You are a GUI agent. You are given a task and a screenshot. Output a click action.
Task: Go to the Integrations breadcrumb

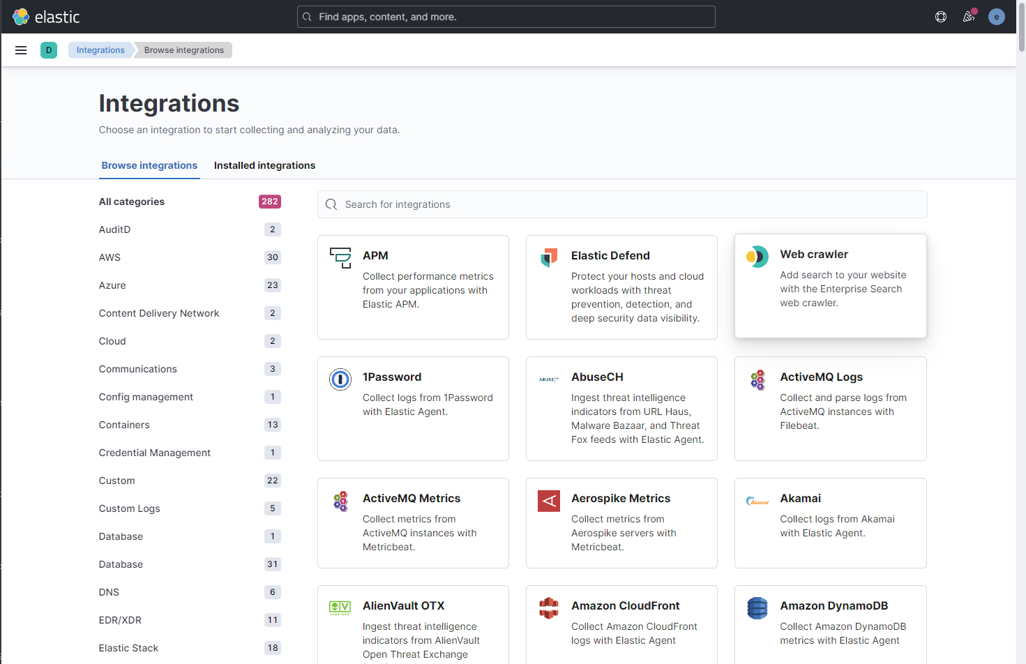100,50
